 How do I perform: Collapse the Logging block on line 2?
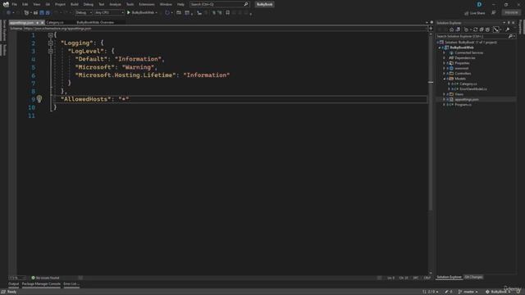50,43
